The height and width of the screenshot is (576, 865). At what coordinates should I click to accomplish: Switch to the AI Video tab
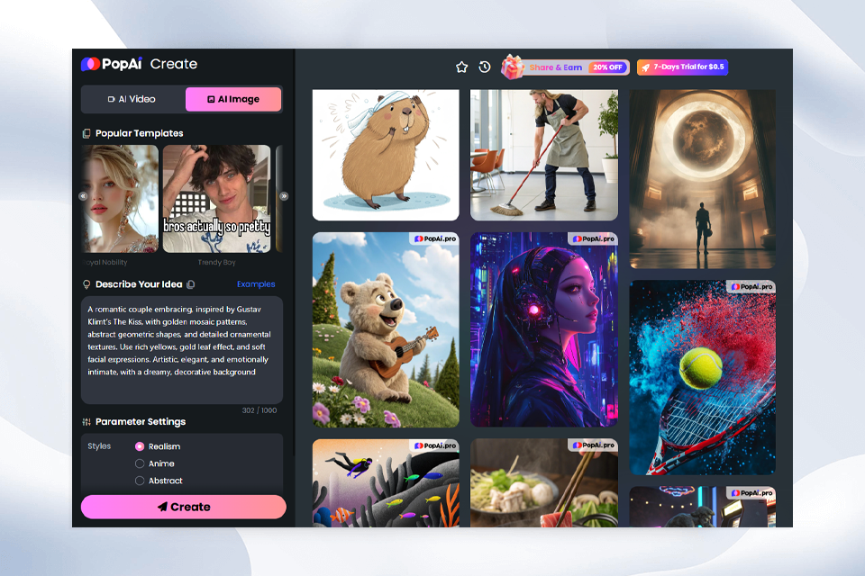click(x=132, y=99)
